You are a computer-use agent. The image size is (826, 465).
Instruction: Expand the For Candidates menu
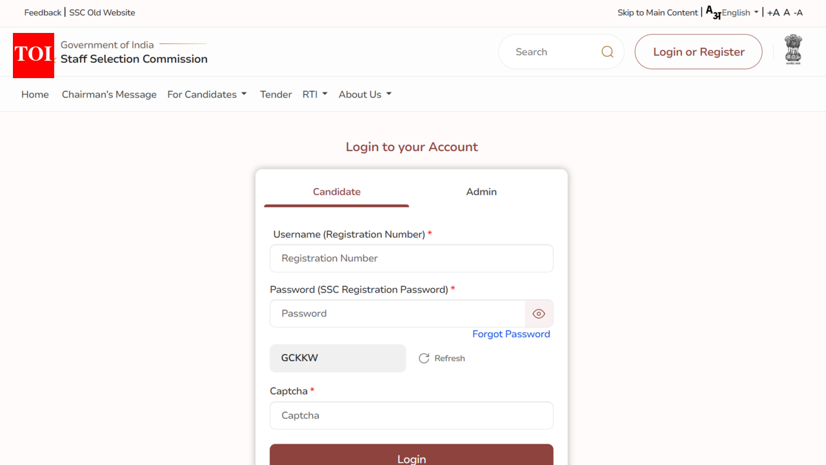click(x=207, y=94)
